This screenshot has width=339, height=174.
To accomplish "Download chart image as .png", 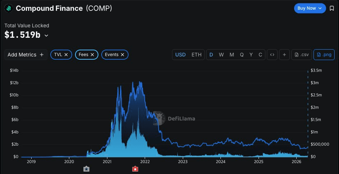I will point(324,55).
